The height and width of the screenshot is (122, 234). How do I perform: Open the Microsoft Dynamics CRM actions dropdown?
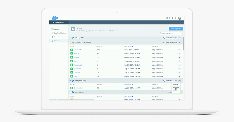(x=180, y=42)
